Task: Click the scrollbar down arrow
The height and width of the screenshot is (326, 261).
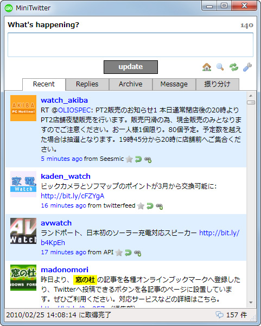Action: click(x=251, y=303)
